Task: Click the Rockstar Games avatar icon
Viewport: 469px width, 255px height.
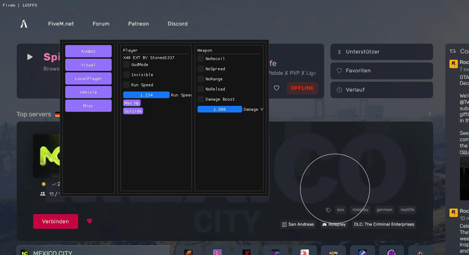Action: (453, 64)
